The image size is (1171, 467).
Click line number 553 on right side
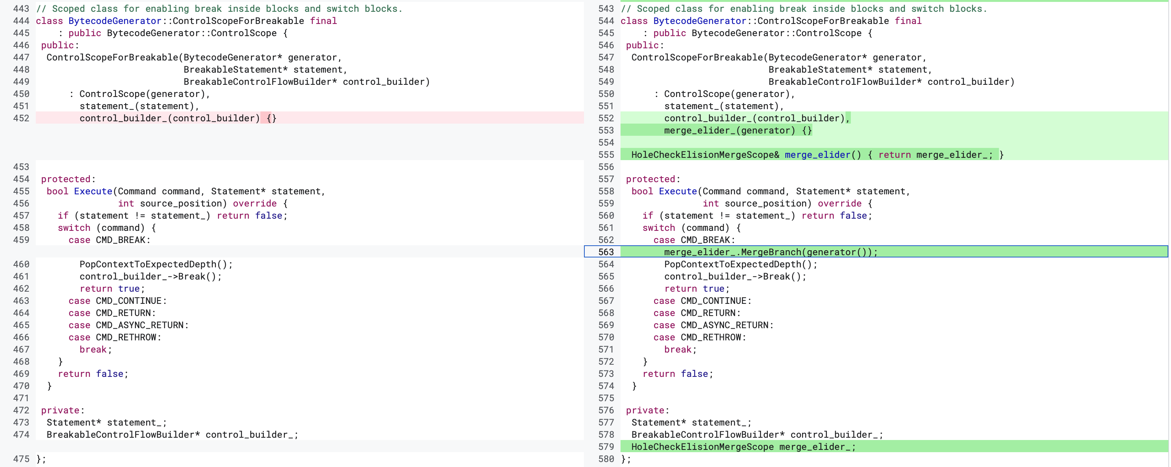606,130
